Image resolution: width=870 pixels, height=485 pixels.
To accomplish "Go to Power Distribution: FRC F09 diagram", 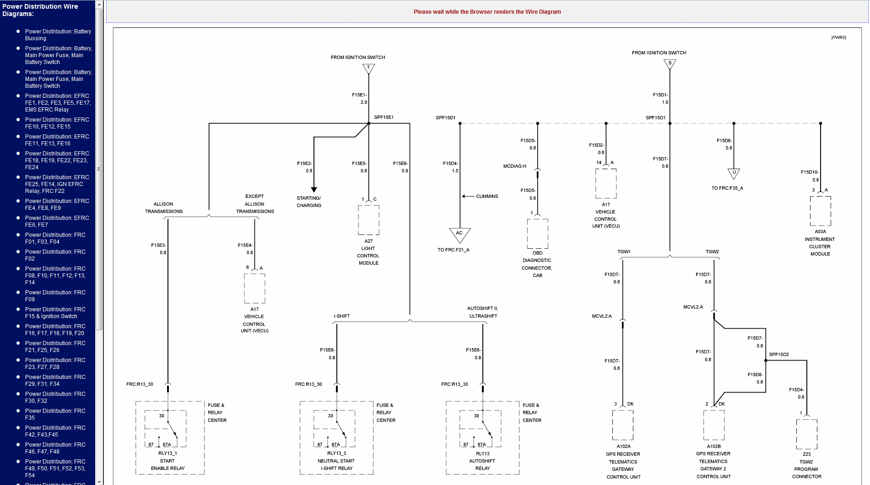I will coord(55,296).
